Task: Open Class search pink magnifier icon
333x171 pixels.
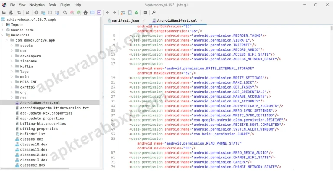Action: coord(72,13)
